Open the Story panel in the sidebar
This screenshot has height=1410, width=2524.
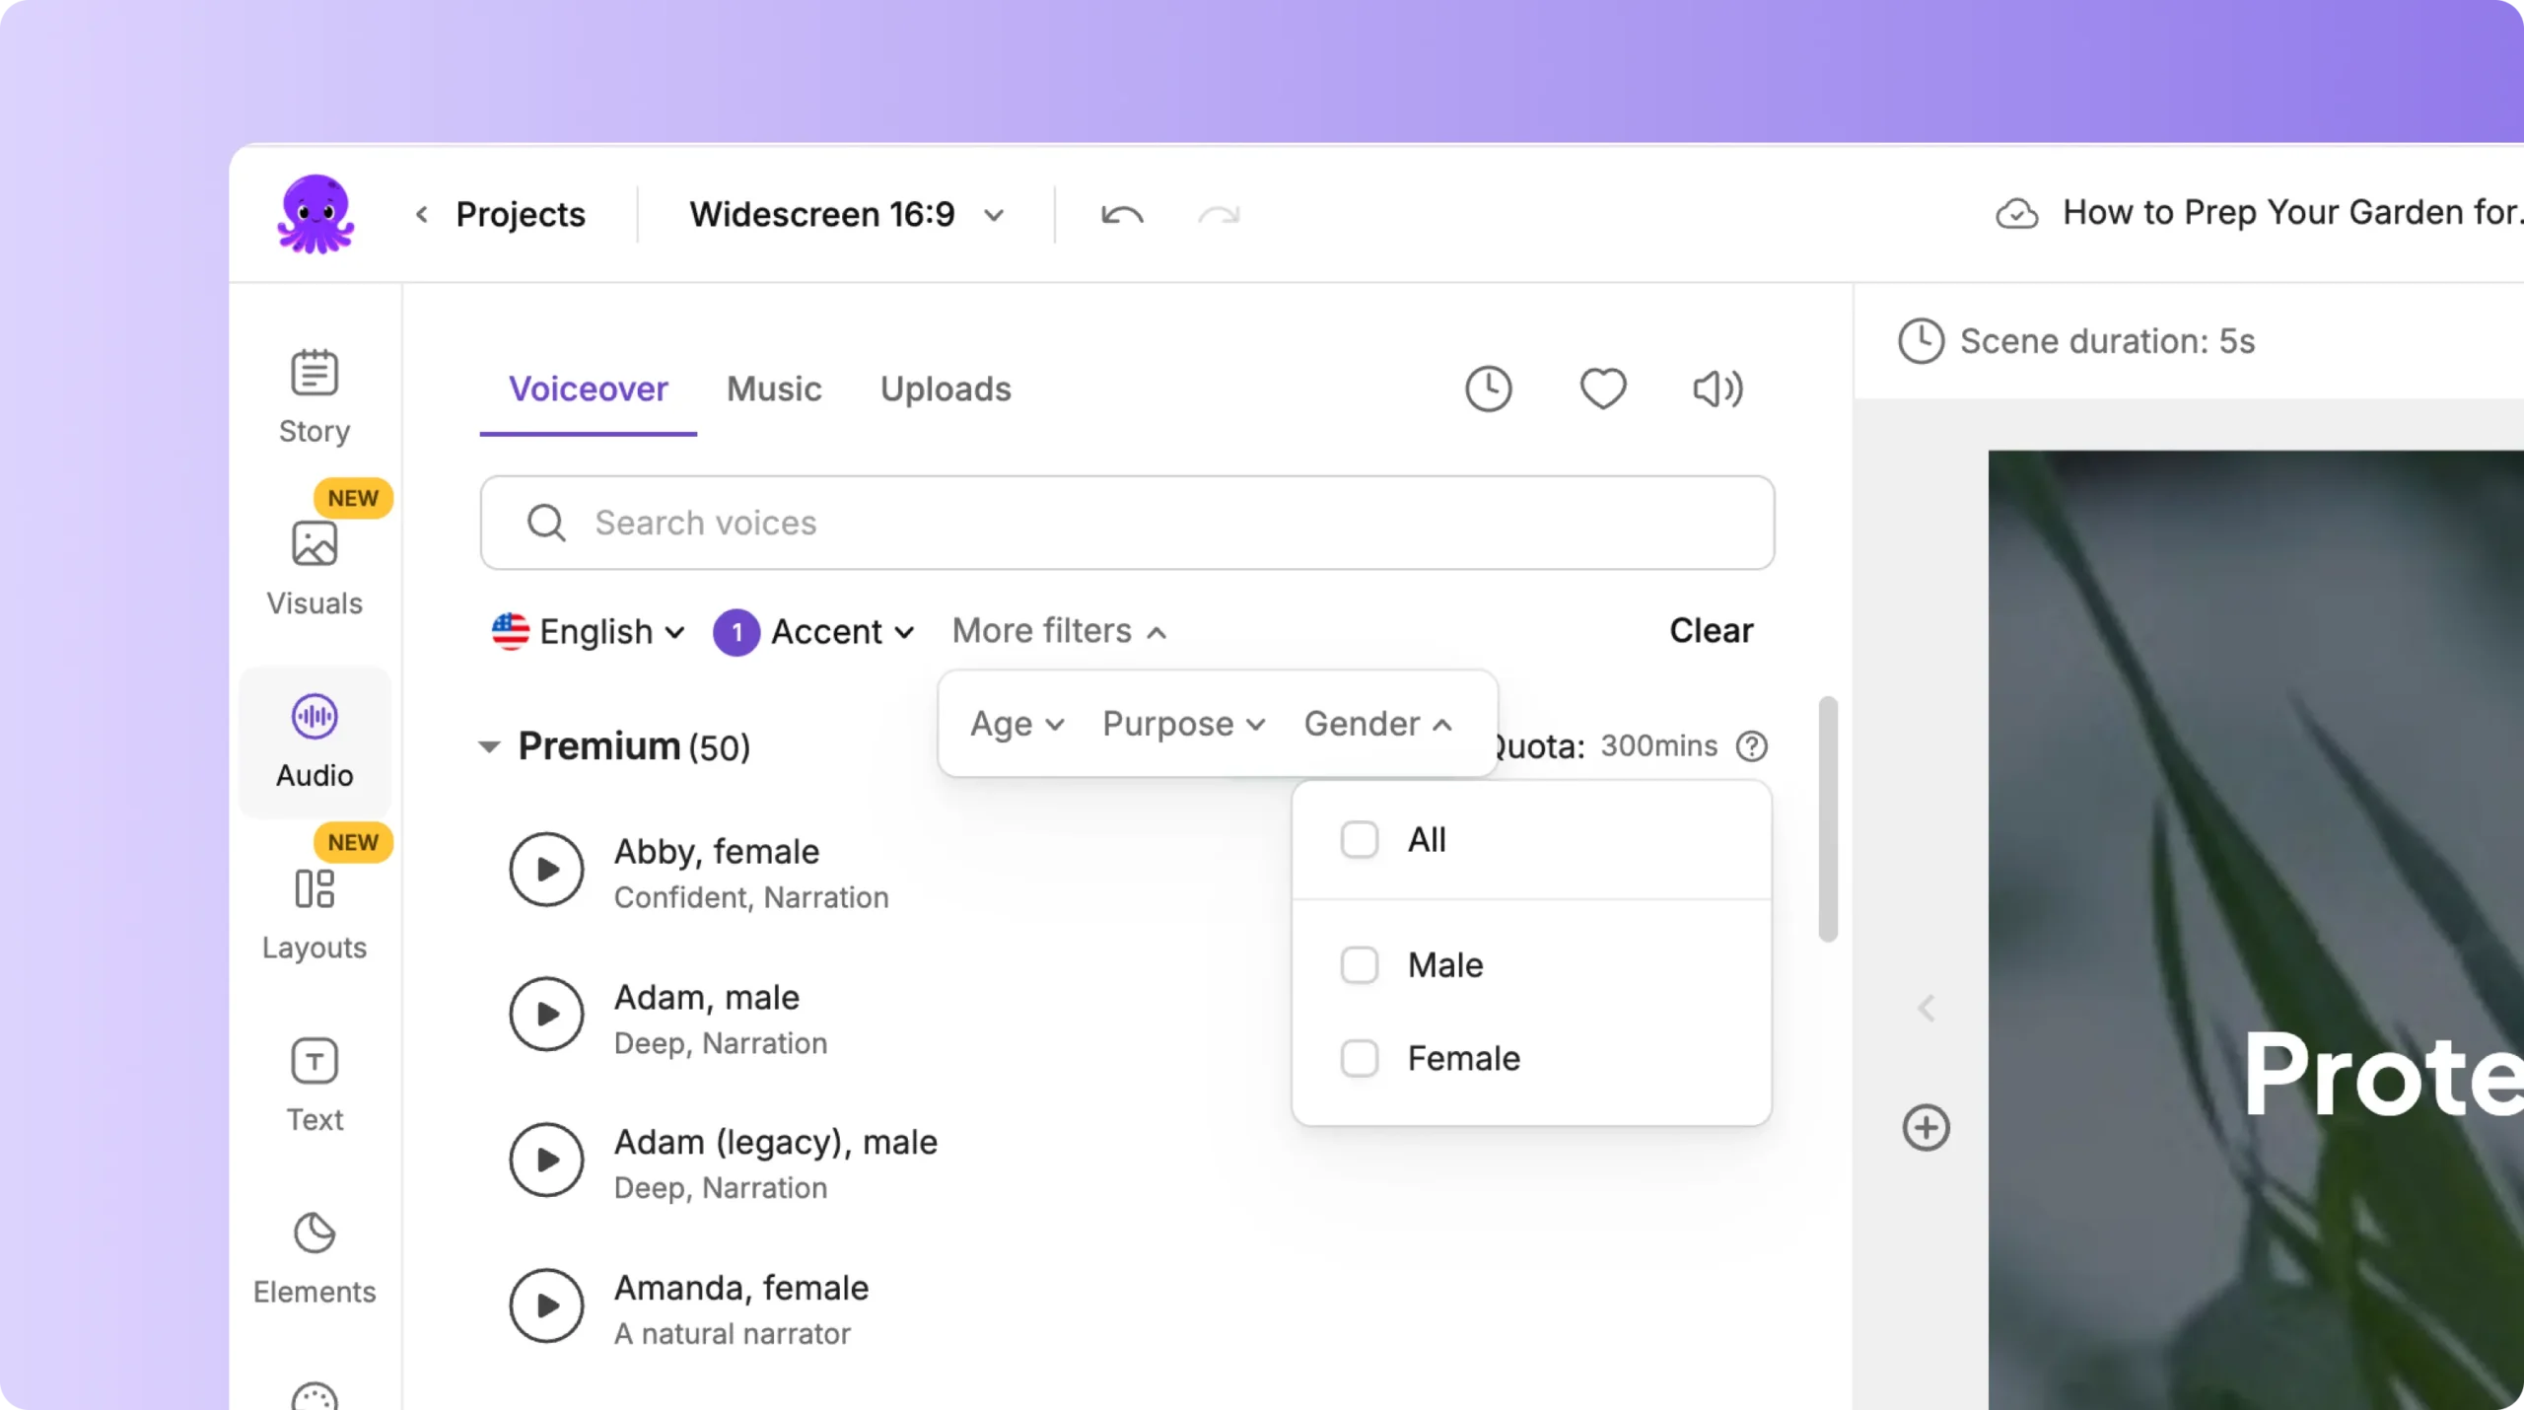314,396
